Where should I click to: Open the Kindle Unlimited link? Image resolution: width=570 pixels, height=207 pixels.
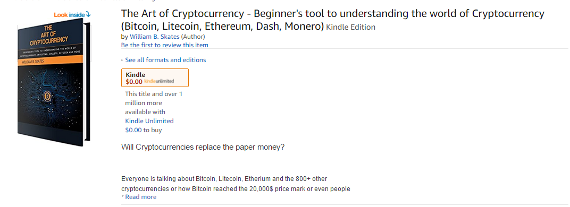point(149,121)
